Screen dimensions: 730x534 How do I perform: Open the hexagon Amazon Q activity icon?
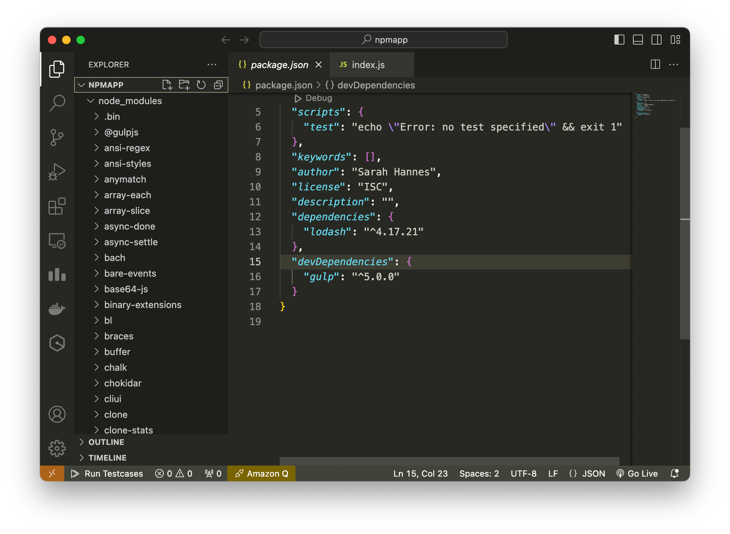(57, 343)
